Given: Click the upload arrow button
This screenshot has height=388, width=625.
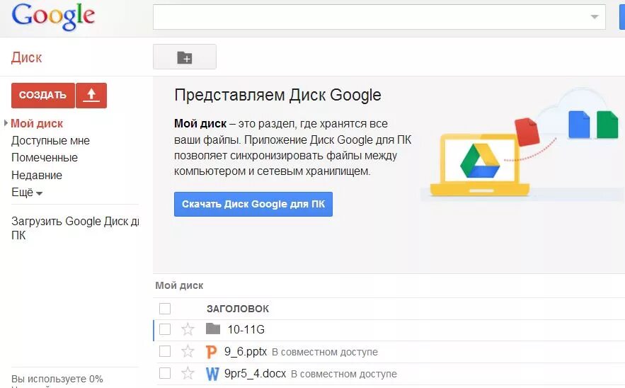Looking at the screenshot, I should pyautogui.click(x=91, y=96).
